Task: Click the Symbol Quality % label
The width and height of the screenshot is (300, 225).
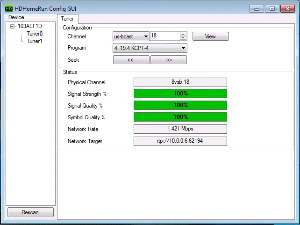Action: tap(86, 117)
